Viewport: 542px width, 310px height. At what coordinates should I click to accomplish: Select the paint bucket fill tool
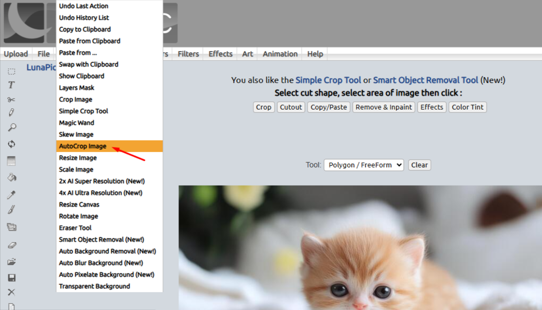coord(12,177)
